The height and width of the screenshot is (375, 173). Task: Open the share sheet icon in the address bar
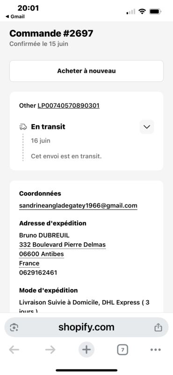pos(158,327)
